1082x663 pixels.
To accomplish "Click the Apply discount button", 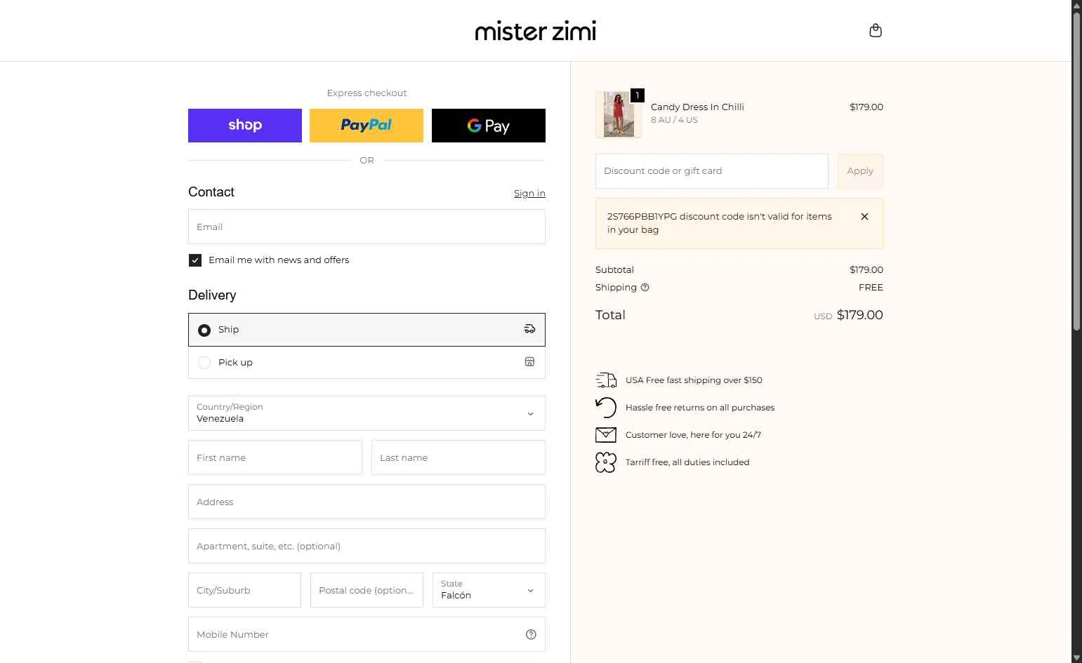I will click(x=860, y=171).
